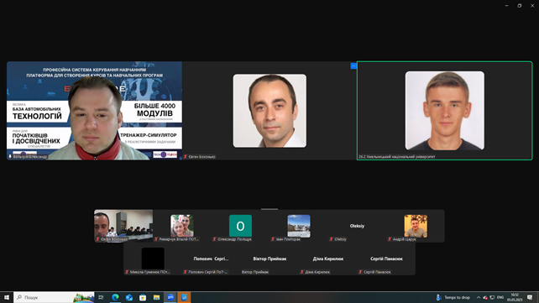
Task: Click the Task View icon
Action: pos(101,297)
